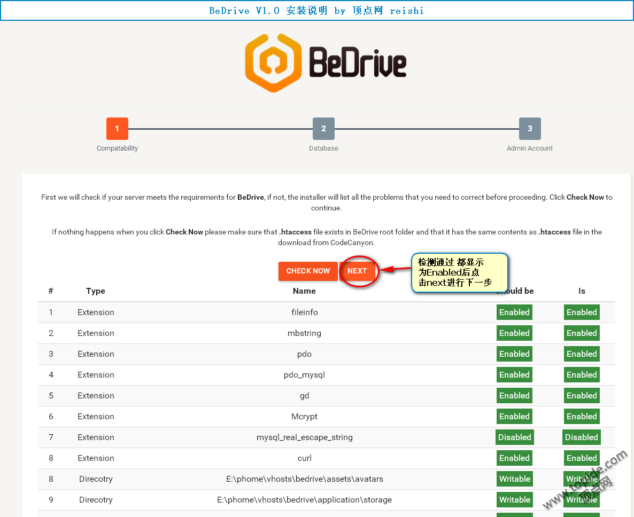Click mysql_real_escape_string Is Disabled badge
This screenshot has width=634, height=517.
click(x=582, y=437)
